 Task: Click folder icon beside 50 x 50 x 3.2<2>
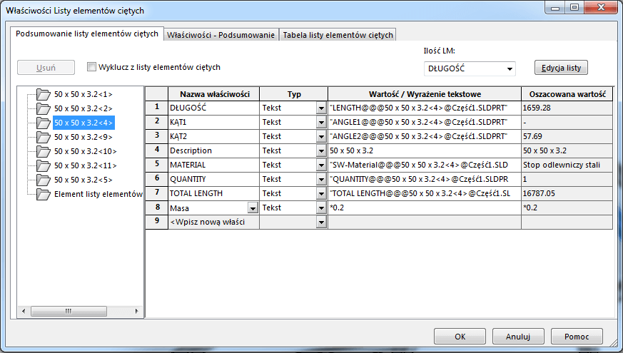click(x=44, y=108)
